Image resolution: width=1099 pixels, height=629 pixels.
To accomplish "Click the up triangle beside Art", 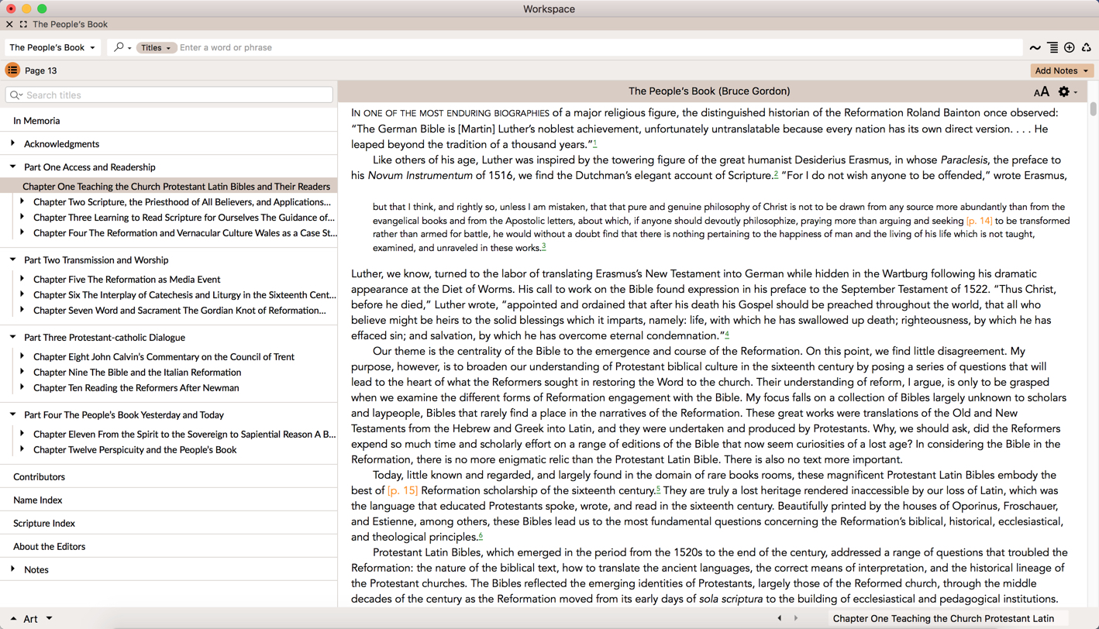I will click(13, 619).
